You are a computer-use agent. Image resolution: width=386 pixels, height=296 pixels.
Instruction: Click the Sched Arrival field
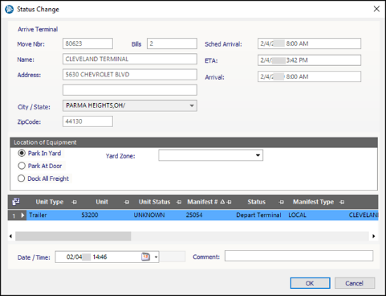coord(309,43)
